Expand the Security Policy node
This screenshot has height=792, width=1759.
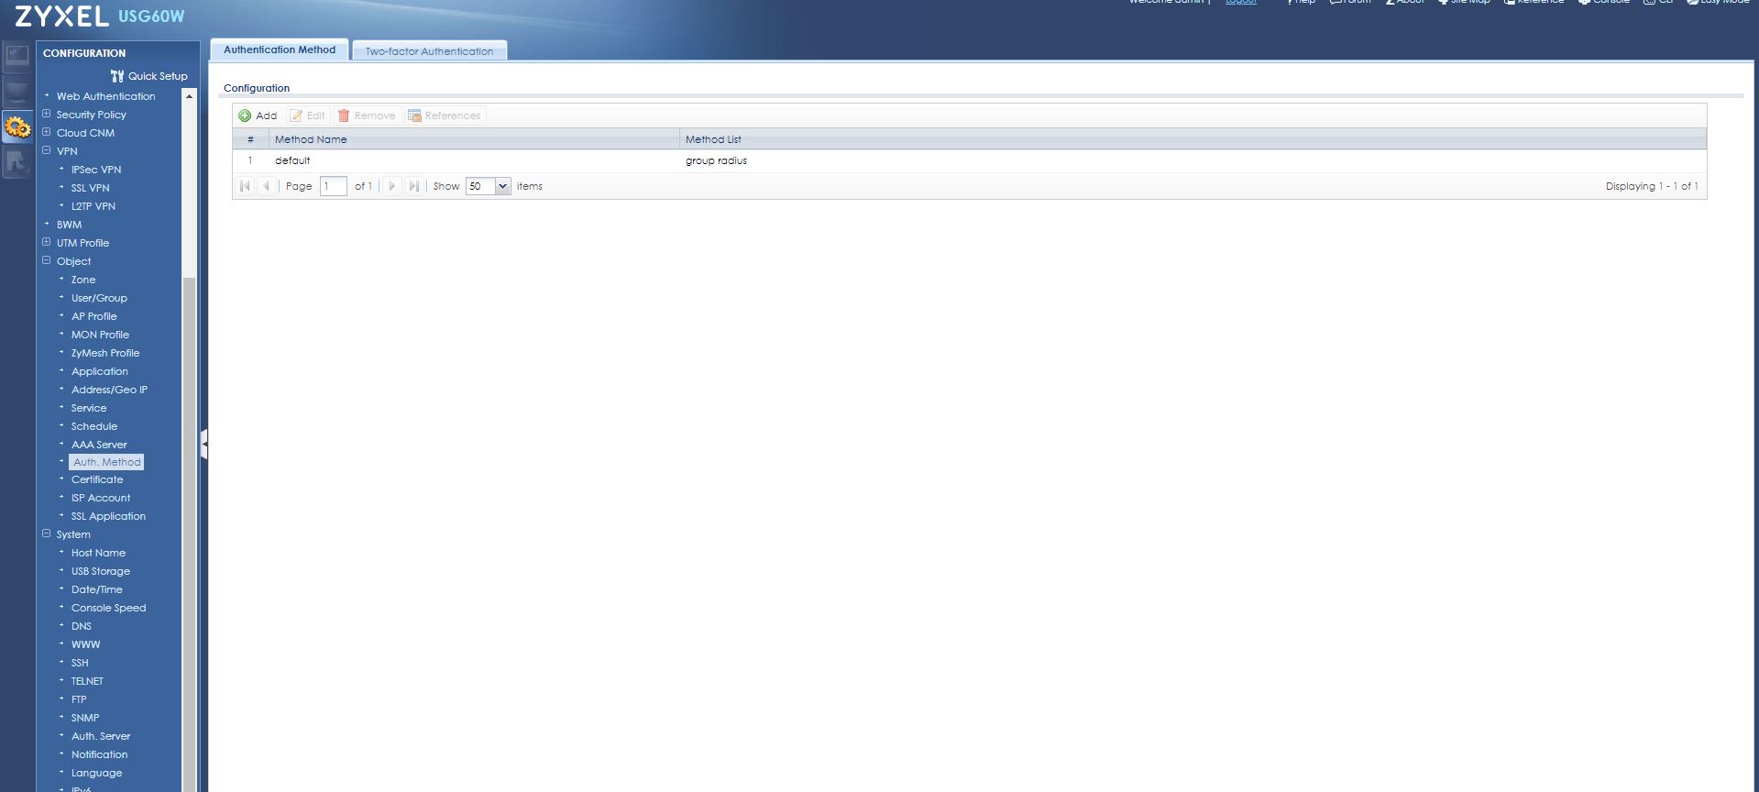[x=47, y=114]
